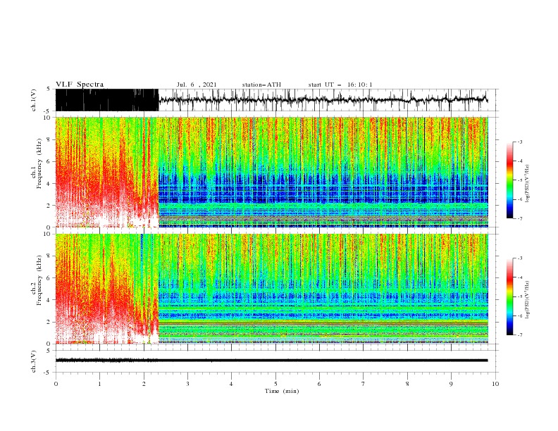
Task: Click the "ch.3(V)" axis label
Action: tap(34, 361)
